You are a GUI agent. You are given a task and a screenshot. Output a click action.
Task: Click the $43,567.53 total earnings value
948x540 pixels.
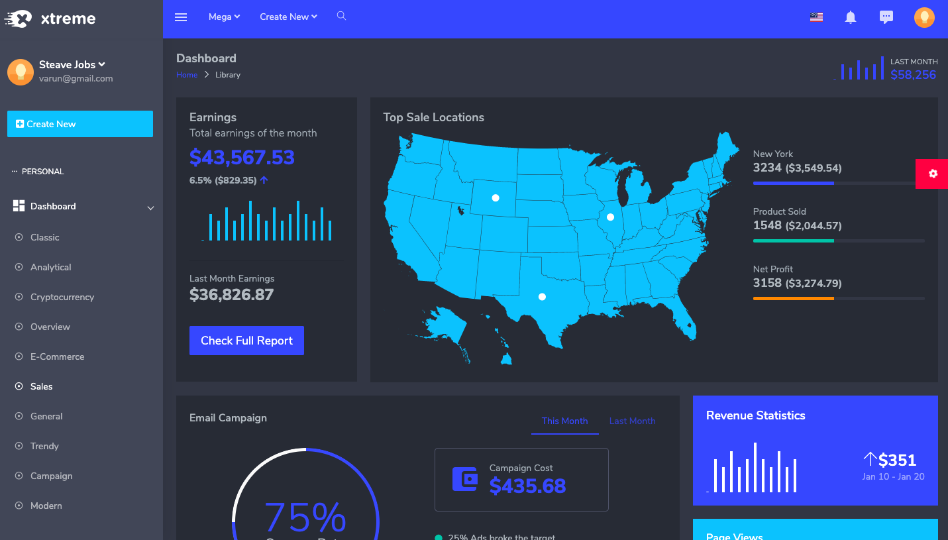242,157
